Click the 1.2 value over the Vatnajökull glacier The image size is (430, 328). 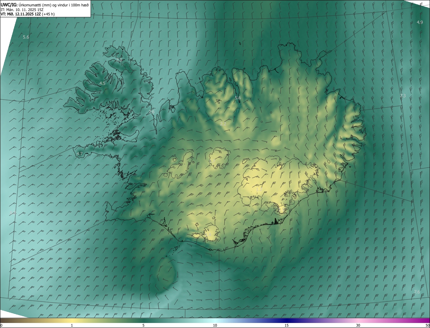click(x=259, y=189)
